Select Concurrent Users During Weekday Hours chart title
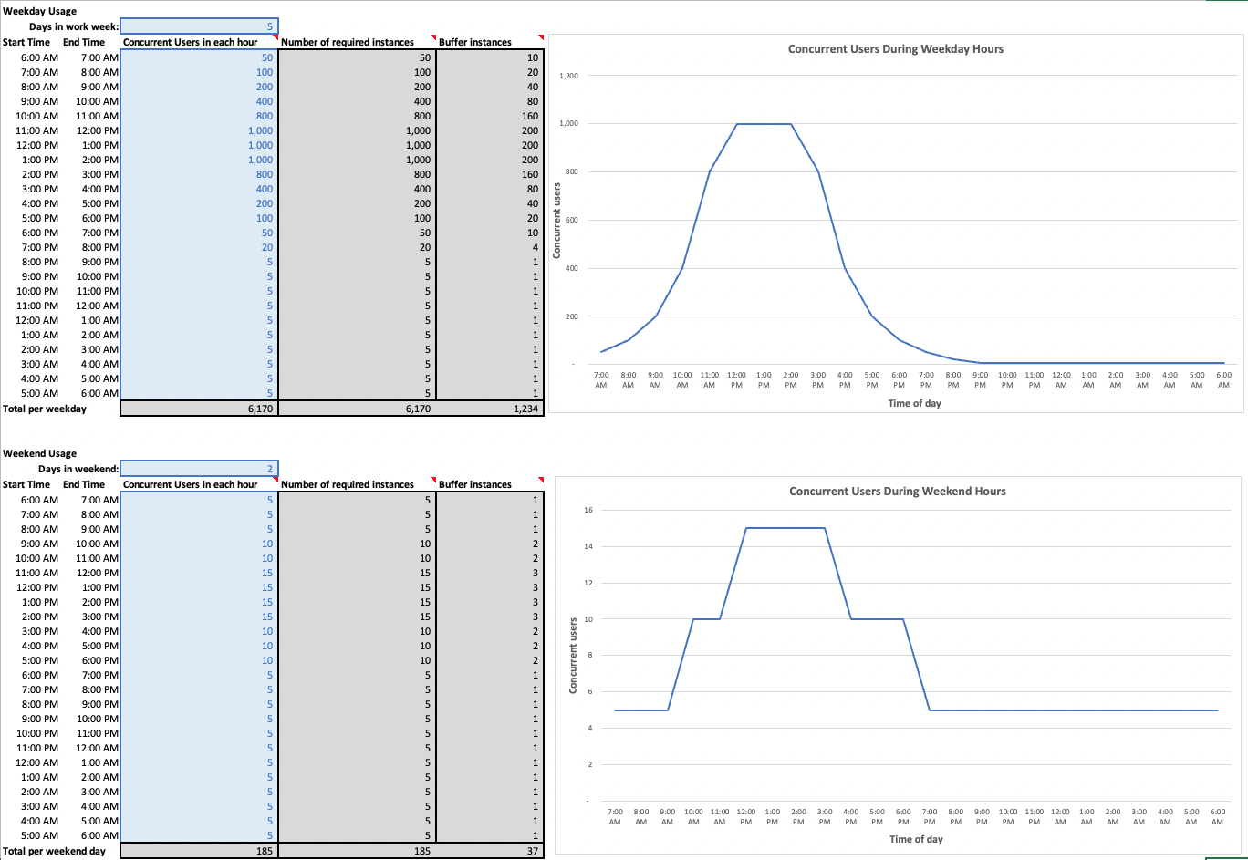Image resolution: width=1248 pixels, height=860 pixels. tap(896, 49)
